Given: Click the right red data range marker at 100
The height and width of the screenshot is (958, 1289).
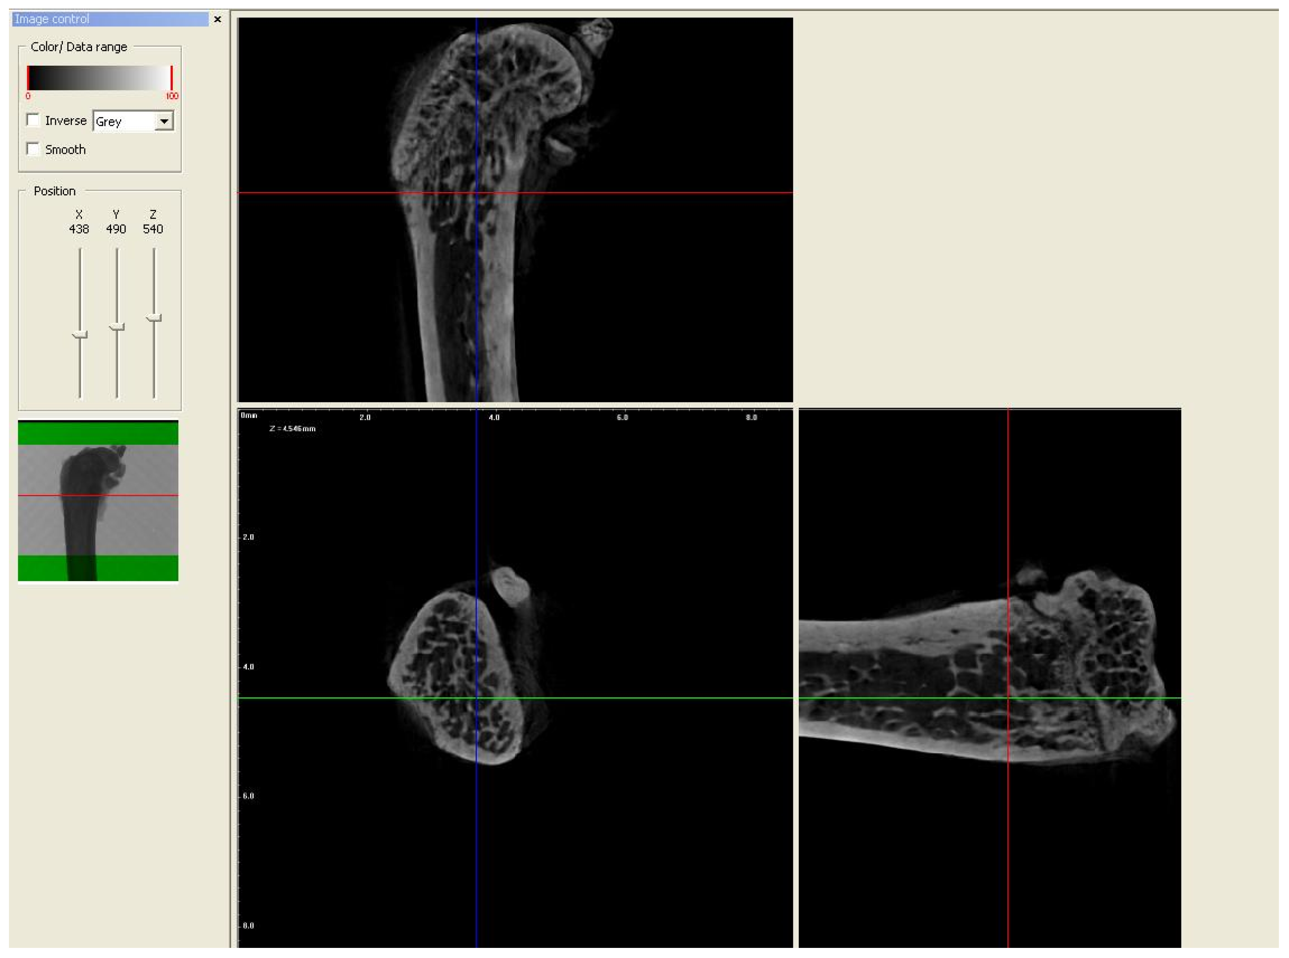Looking at the screenshot, I should point(172,78).
